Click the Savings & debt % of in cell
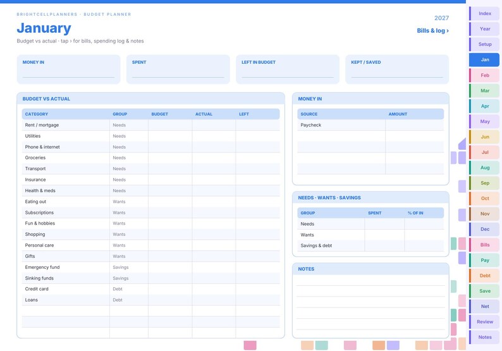This screenshot has width=502, height=351. coord(424,245)
